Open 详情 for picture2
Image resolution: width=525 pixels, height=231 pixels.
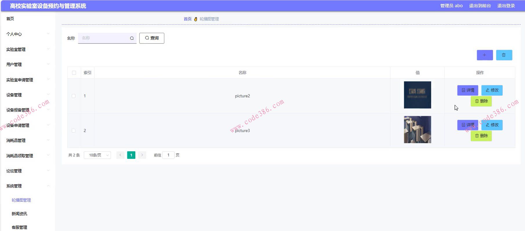[468, 90]
